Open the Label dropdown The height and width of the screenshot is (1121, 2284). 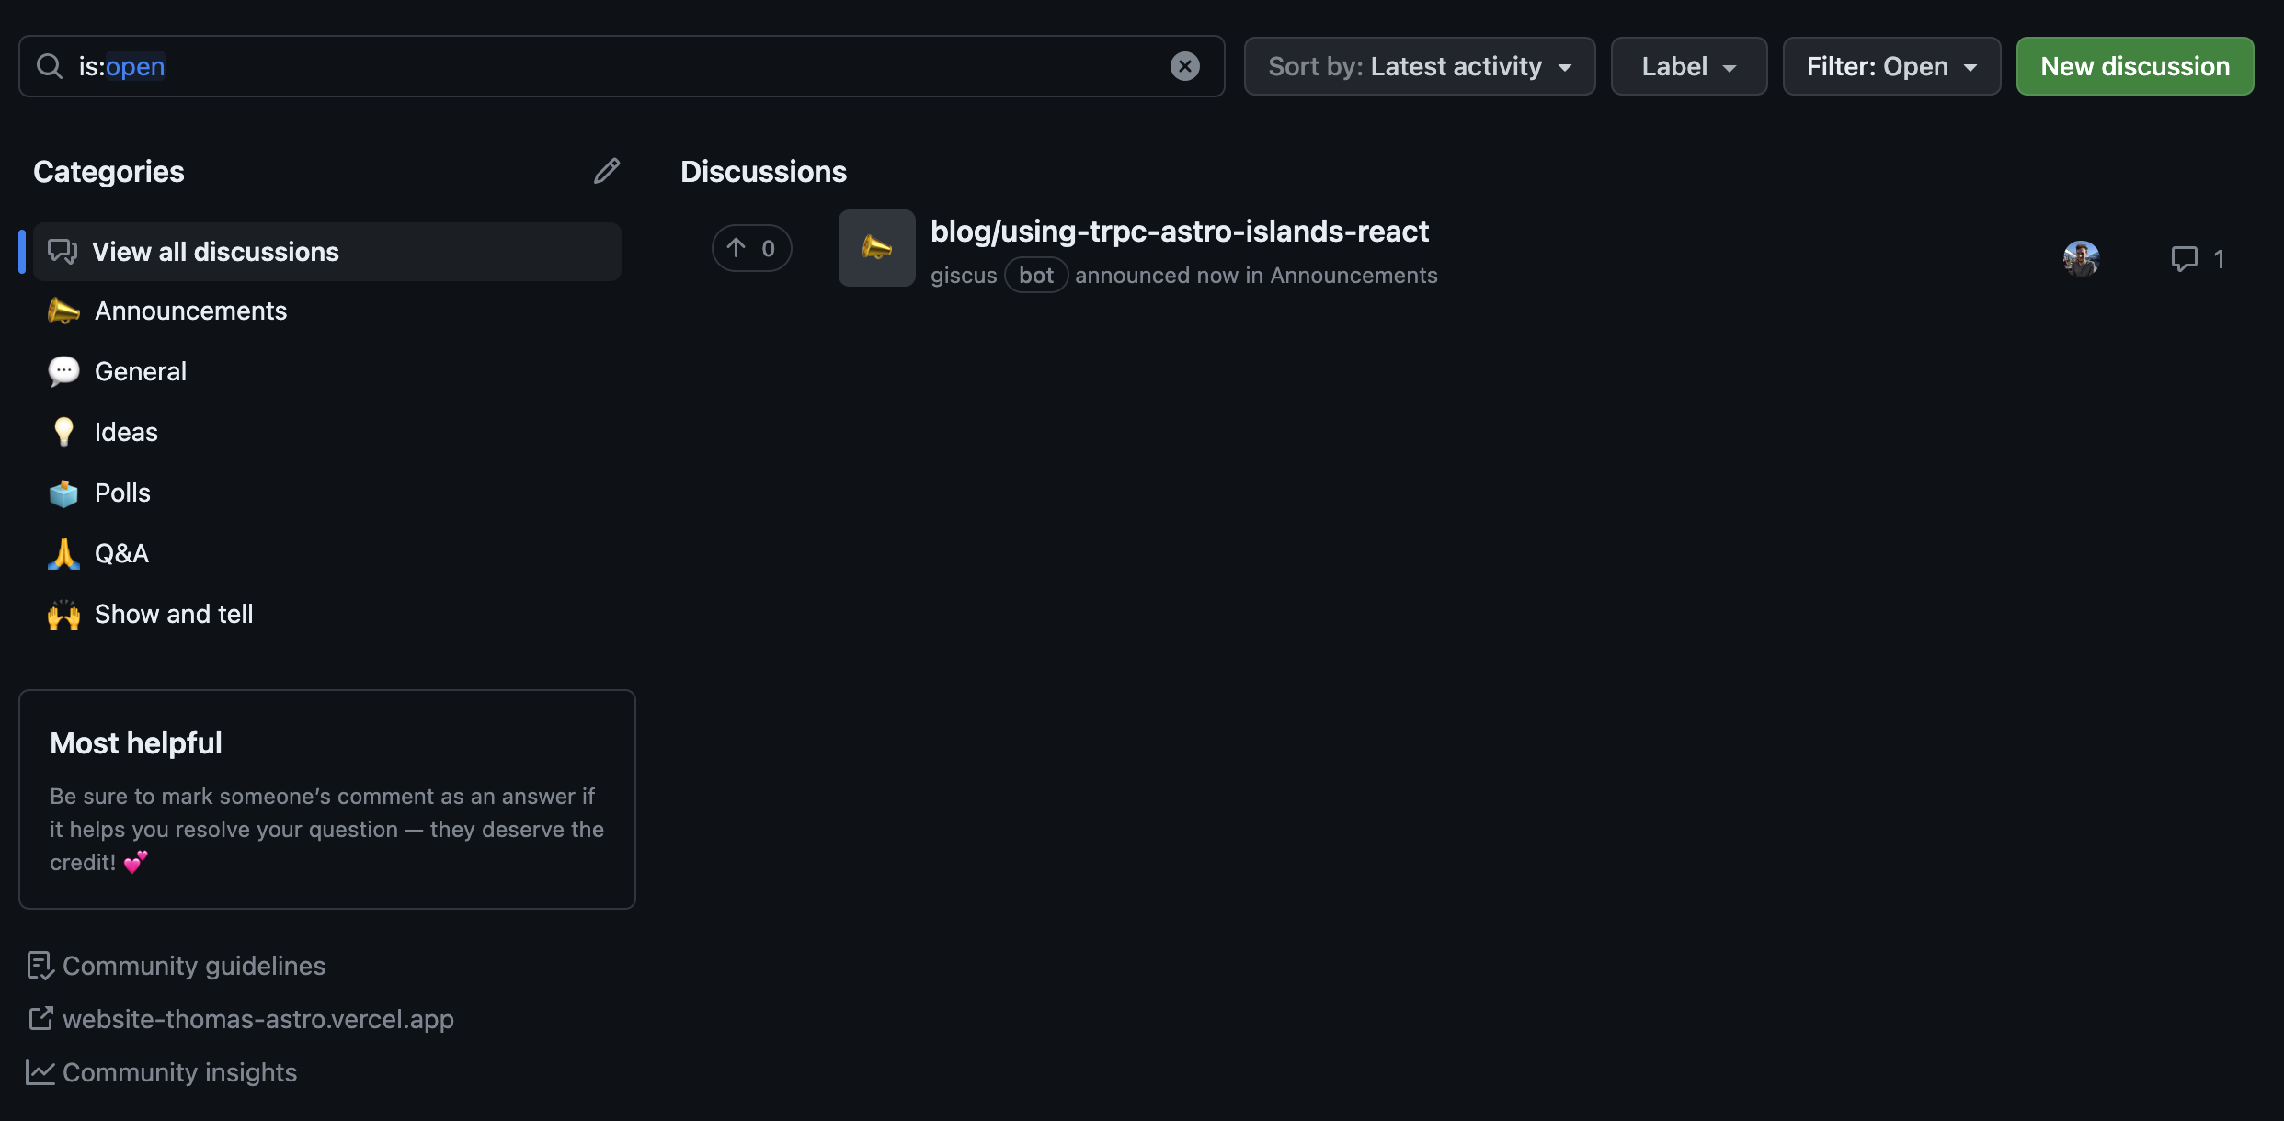1688,65
